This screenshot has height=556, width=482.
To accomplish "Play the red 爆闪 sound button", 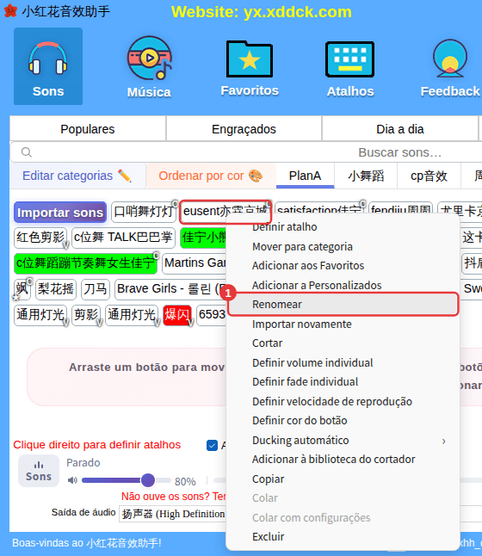I will click(177, 315).
